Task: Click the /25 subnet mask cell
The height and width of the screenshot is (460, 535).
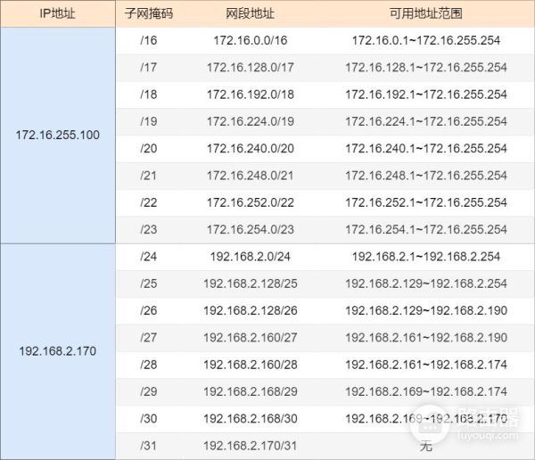Action: (148, 283)
